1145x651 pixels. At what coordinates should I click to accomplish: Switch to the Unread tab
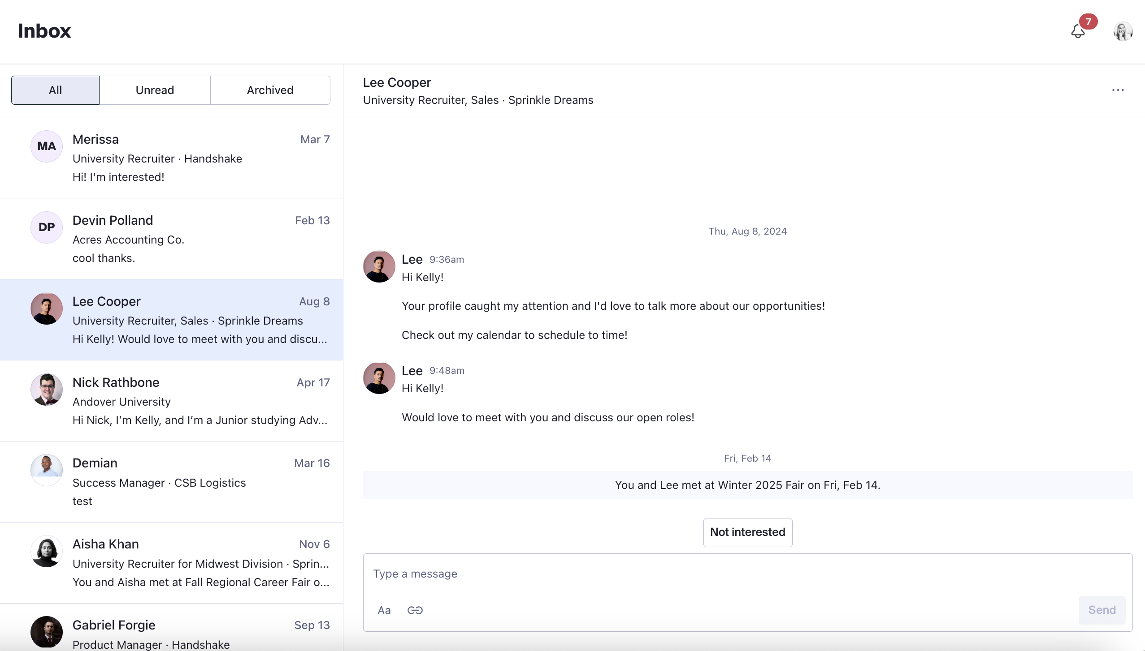tap(155, 90)
